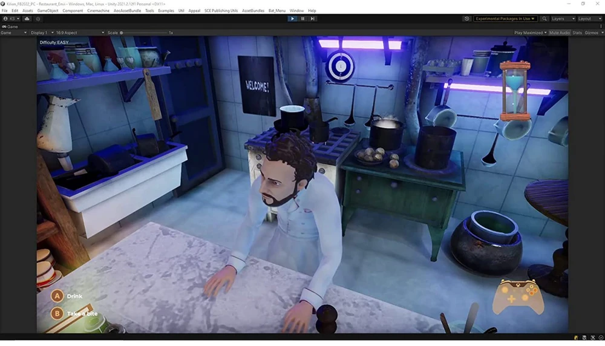Image resolution: width=605 pixels, height=346 pixels.
Task: Click the WELCOME! chalkboard sign
Action: point(256,86)
